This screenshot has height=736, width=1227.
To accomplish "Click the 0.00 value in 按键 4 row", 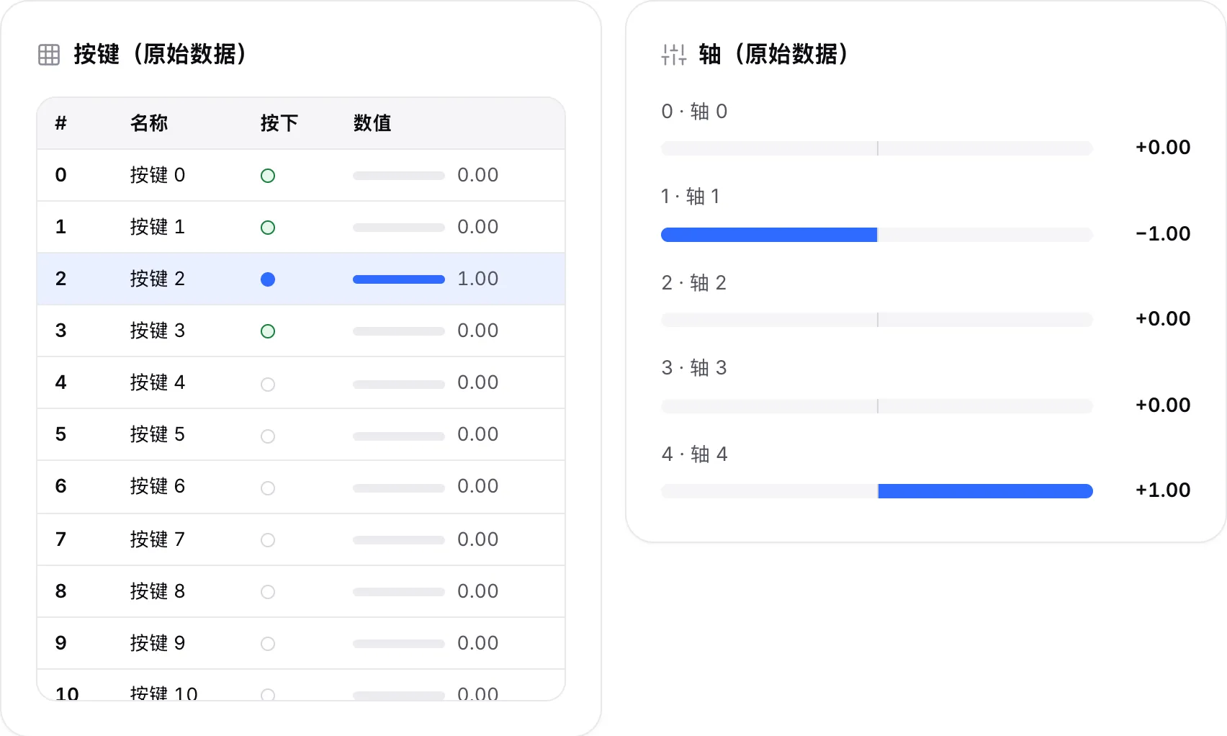I will pyautogui.click(x=478, y=382).
